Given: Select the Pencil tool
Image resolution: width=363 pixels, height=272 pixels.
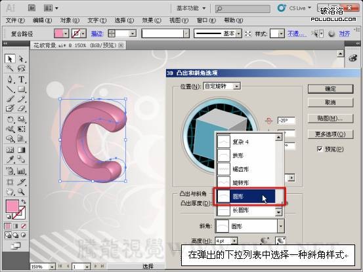Looking at the screenshot, I should 21,99.
